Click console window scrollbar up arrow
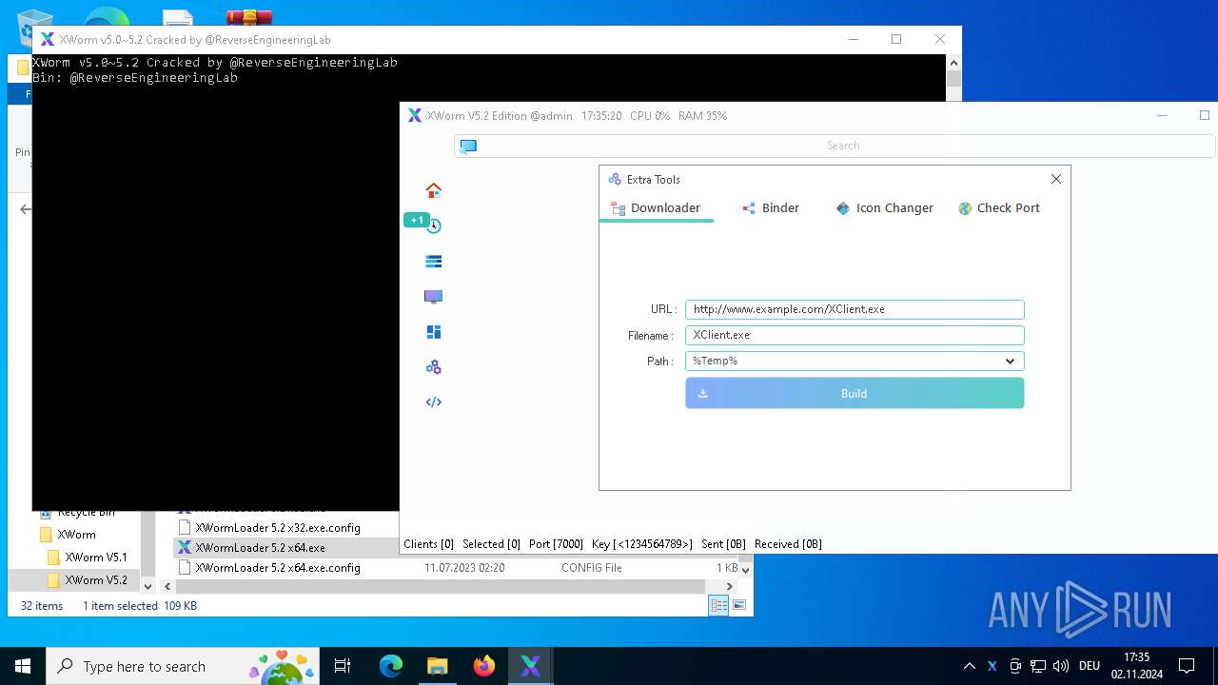 953,62
